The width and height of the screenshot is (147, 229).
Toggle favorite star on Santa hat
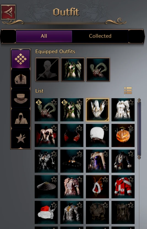click(54, 205)
